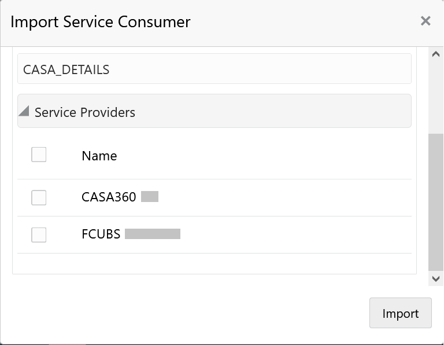The width and height of the screenshot is (444, 345).
Task: Click the Import Service Consumer title text
Action: coord(101,22)
